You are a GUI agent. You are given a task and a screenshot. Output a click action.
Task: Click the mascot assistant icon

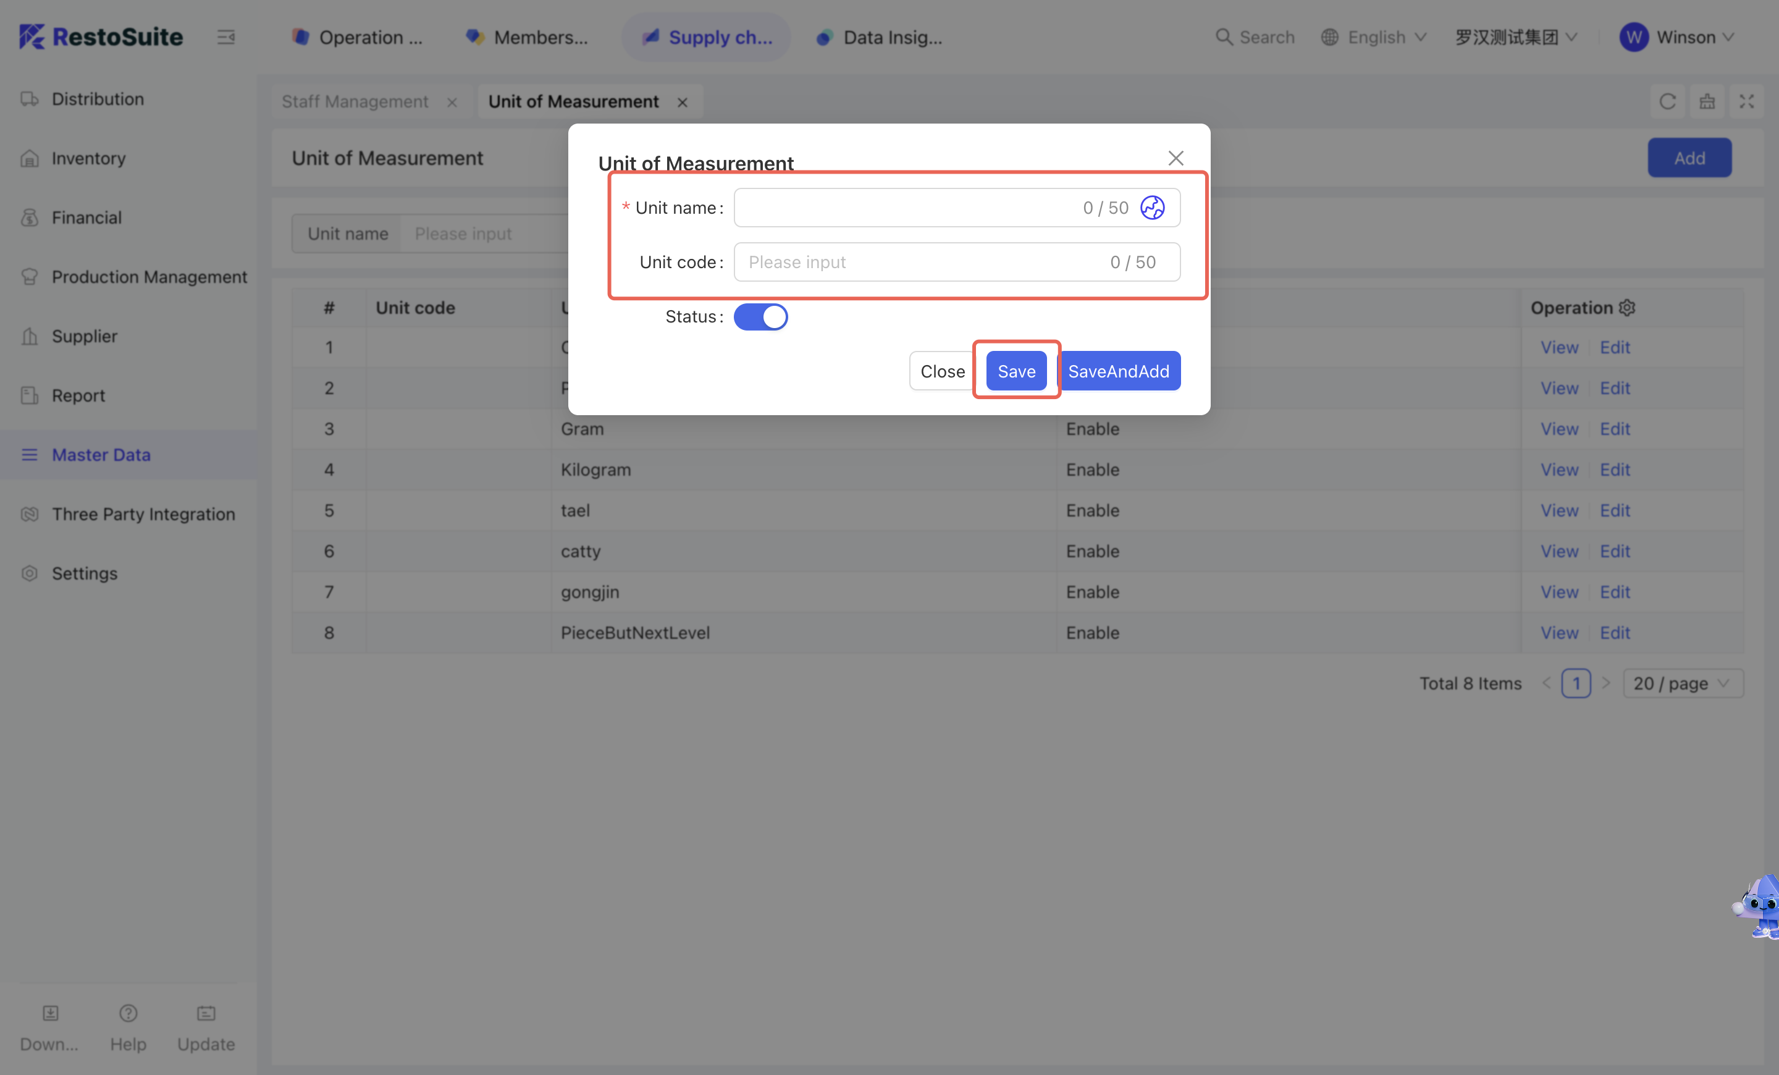tap(1760, 905)
